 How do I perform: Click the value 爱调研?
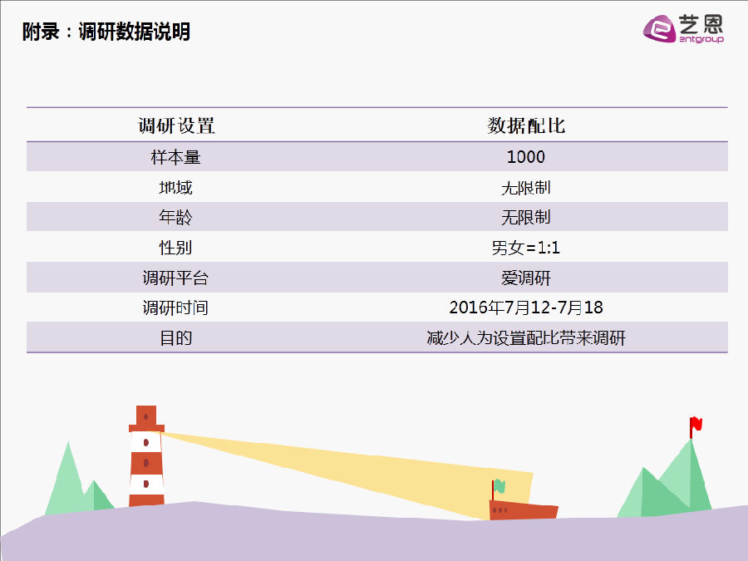526,278
